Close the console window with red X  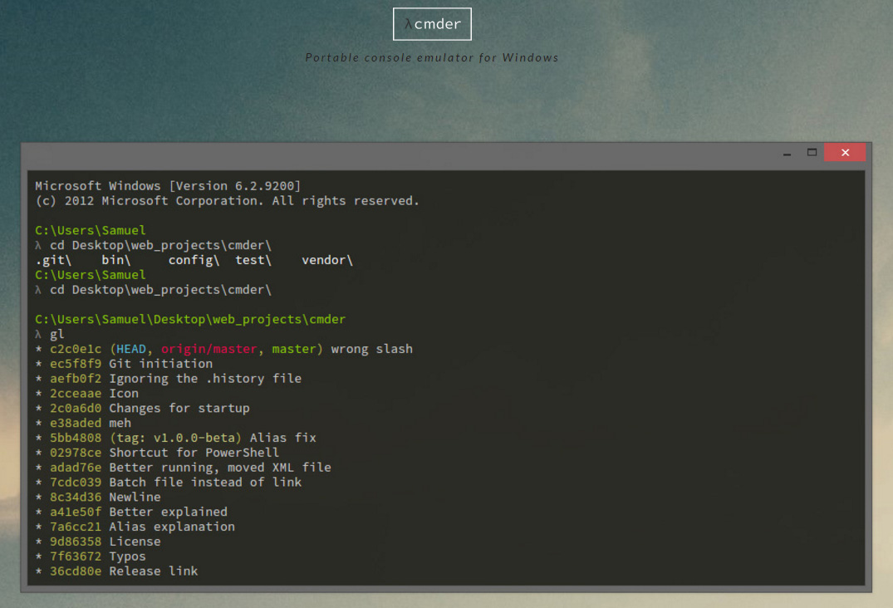coord(845,153)
